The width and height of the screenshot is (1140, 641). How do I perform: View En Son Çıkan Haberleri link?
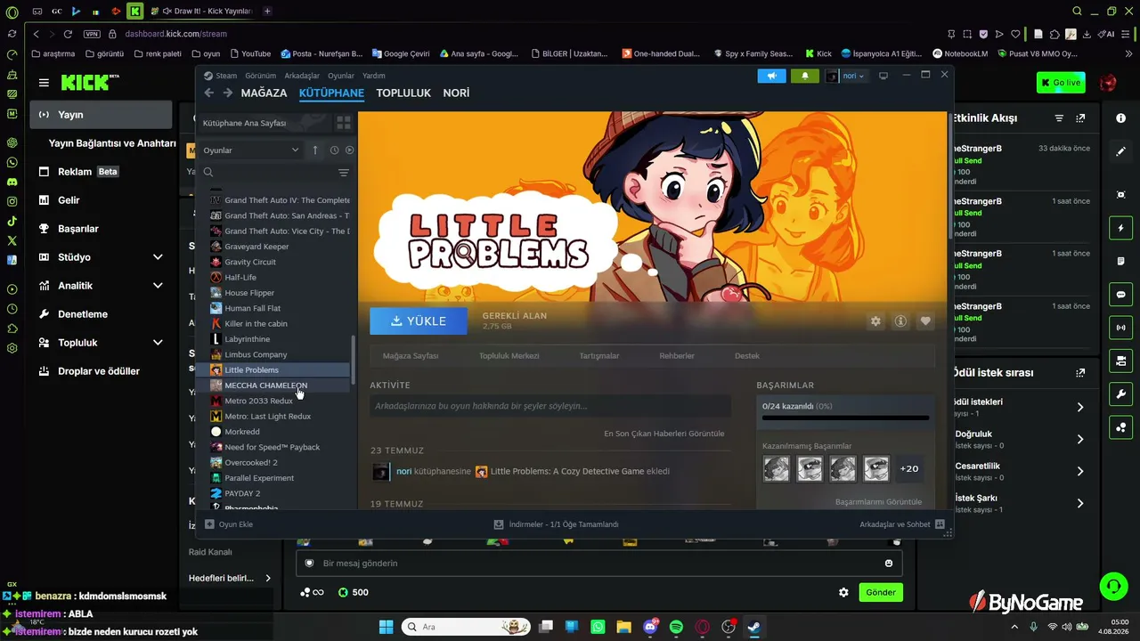point(664,434)
